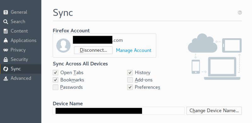Click the Applications rocket icon
Screen dimensions: 252x123
click(6, 40)
